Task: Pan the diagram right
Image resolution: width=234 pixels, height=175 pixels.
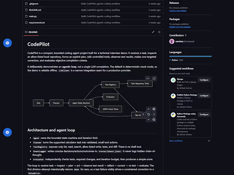Action: (154, 114)
